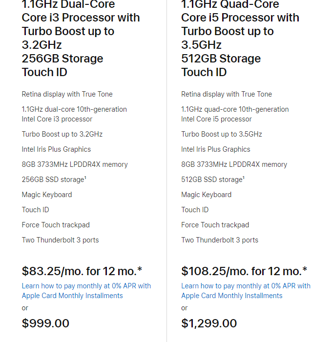
Task: Click the Core i3 Processor model heading
Action: click(x=81, y=38)
